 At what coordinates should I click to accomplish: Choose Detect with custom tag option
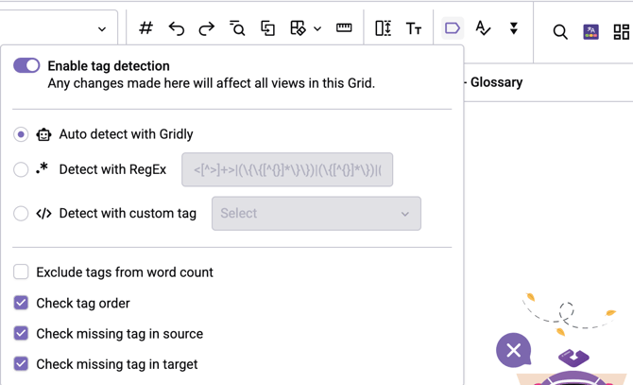click(x=21, y=214)
